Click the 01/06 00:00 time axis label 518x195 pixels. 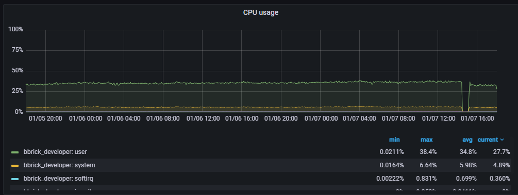(85, 119)
